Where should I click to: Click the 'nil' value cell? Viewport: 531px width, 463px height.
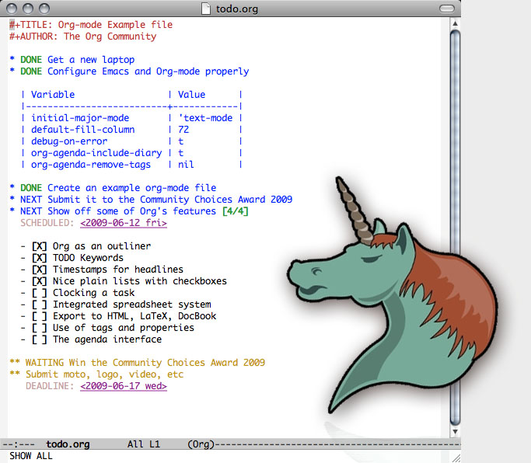[186, 165]
